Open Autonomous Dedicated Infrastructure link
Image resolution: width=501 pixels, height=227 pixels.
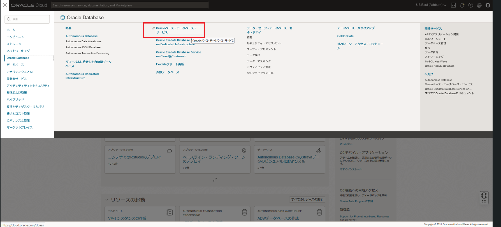[82, 76]
